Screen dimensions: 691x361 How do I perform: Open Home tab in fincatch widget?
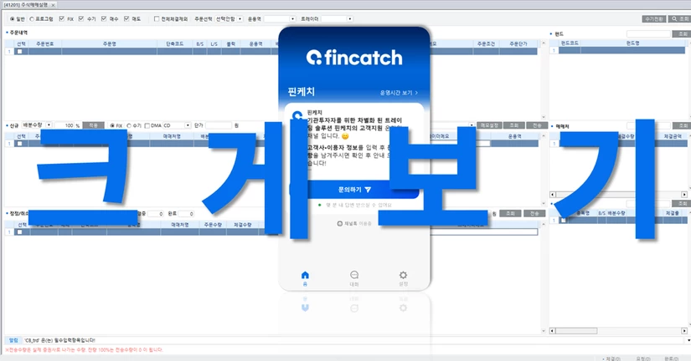[x=305, y=278]
